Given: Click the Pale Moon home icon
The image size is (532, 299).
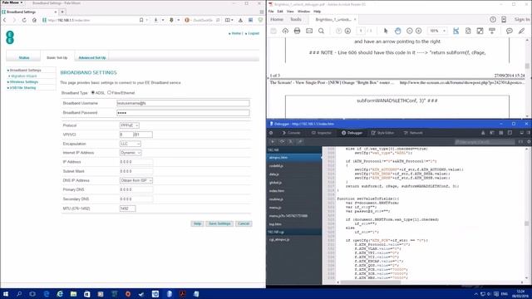Looking at the screenshot, I should [34, 20].
